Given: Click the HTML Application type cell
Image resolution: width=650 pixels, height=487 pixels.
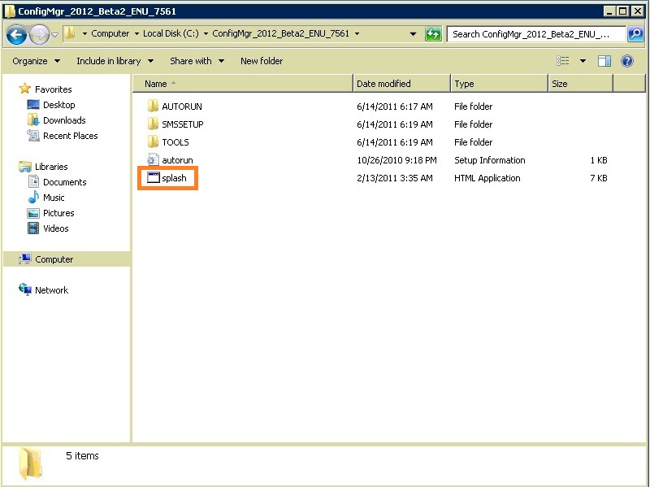Looking at the screenshot, I should (487, 178).
